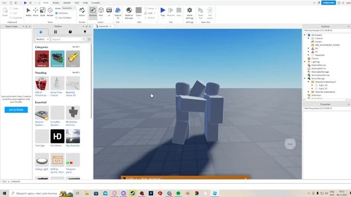Choose the Gift of Christmas model

click(x=42, y=86)
